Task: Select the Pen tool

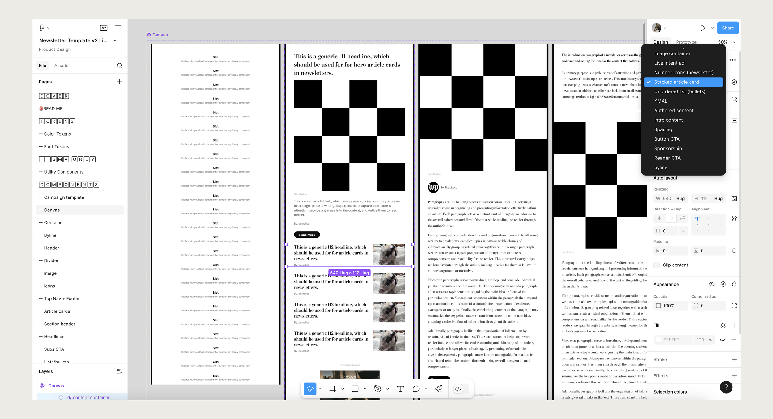Action: (x=378, y=389)
